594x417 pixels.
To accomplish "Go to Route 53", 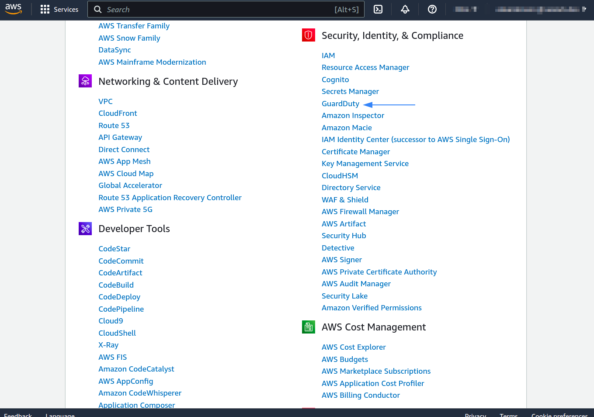I will (x=114, y=125).
